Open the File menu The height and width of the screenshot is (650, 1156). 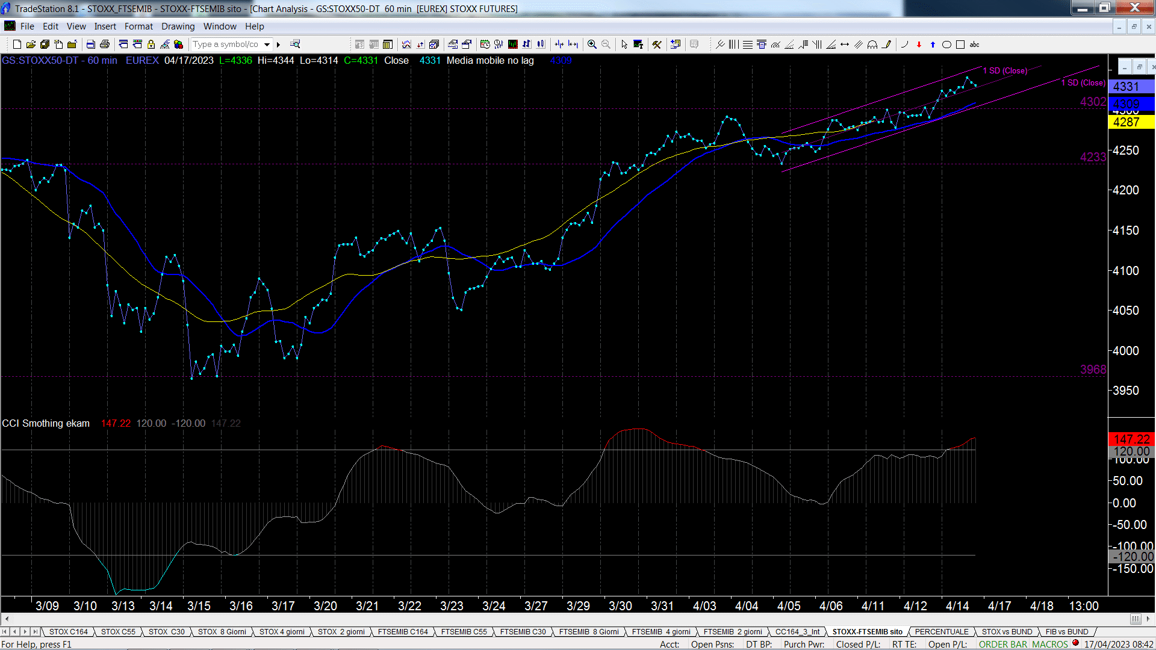(27, 26)
